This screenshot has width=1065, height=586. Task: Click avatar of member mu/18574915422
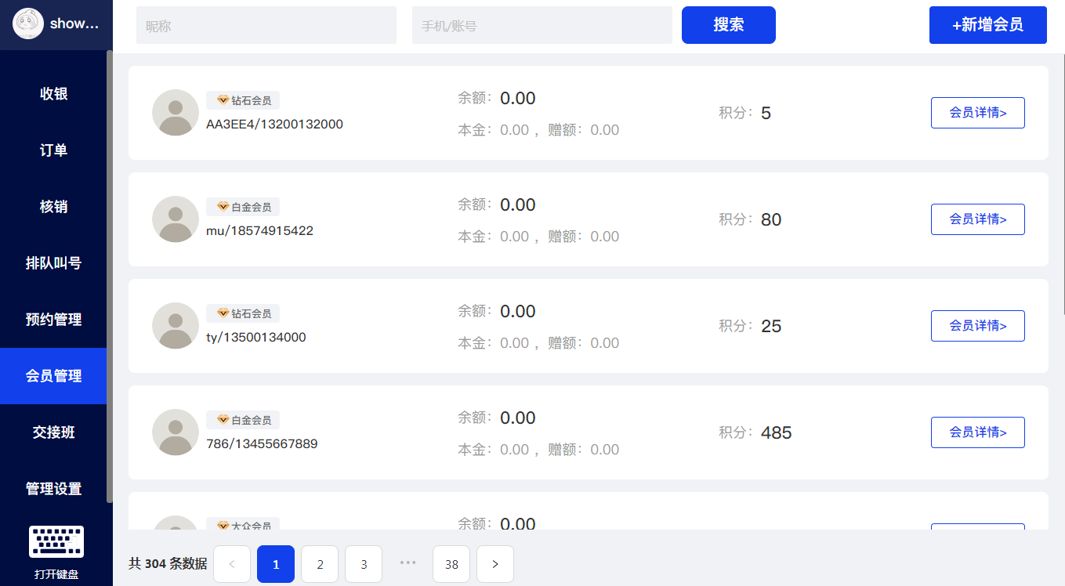click(x=176, y=219)
